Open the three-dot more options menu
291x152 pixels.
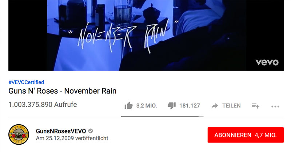275,106
